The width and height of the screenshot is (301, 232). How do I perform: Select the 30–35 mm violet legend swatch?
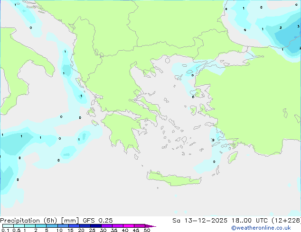pos(107,226)
